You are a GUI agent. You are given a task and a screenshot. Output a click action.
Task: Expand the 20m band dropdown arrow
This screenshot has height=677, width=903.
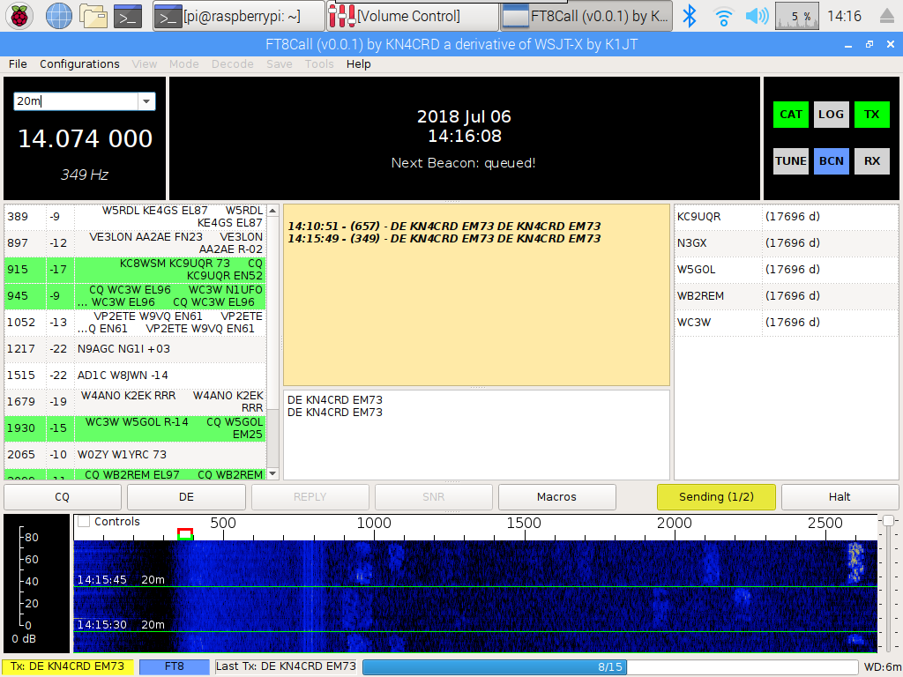click(x=146, y=101)
